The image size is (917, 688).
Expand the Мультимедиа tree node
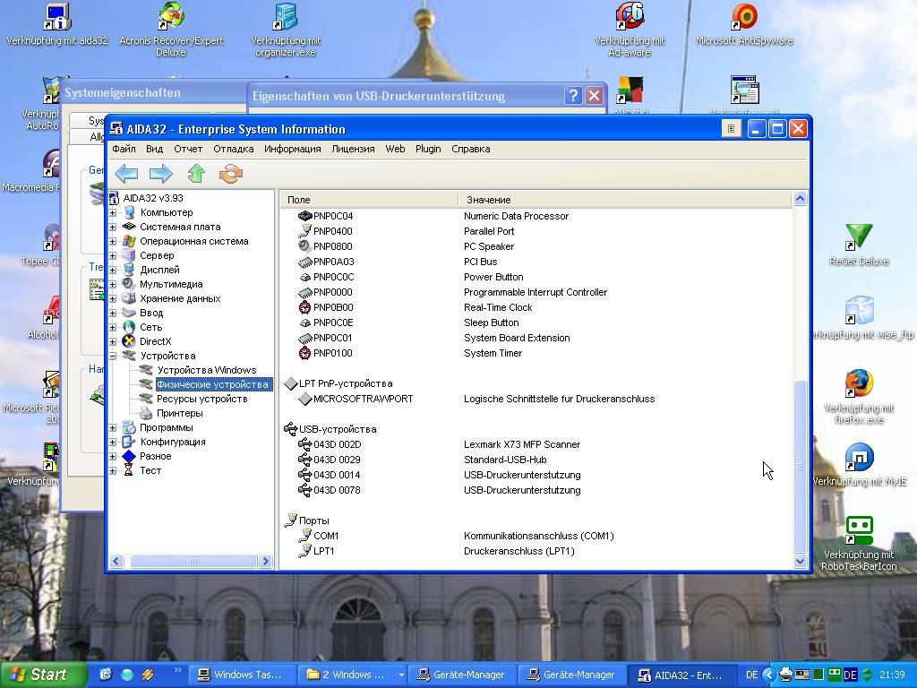click(x=113, y=284)
